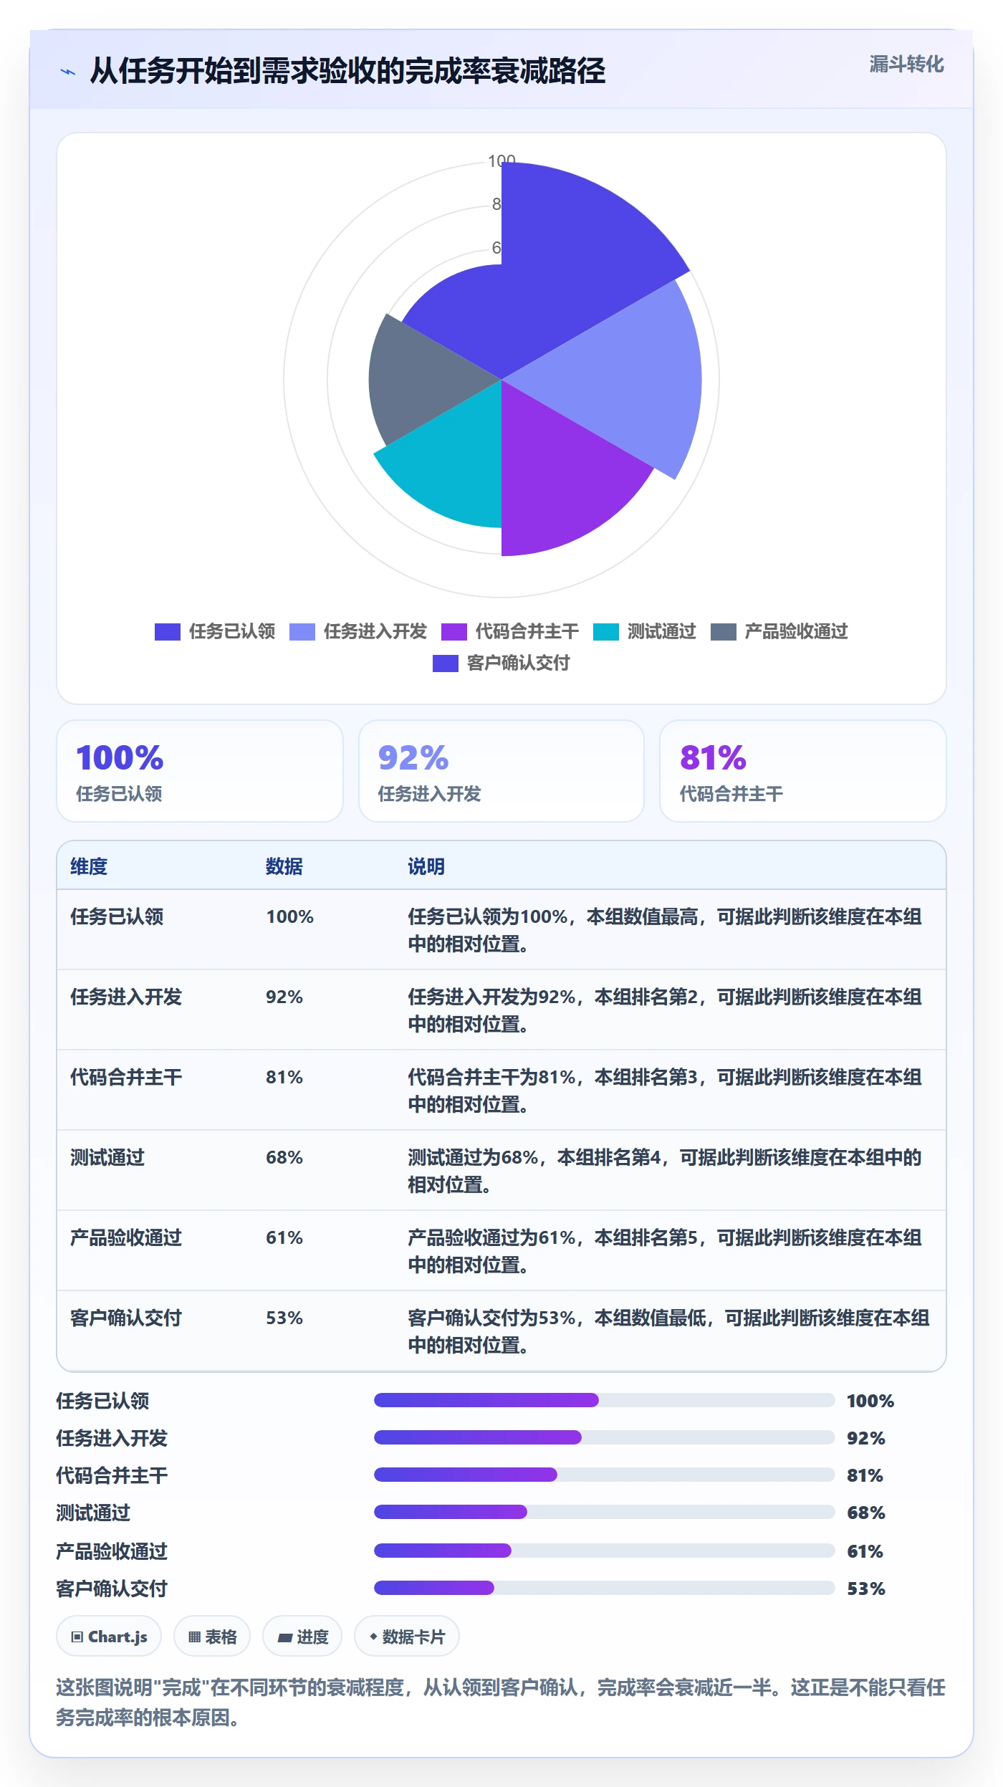Image resolution: width=1003 pixels, height=1787 pixels.
Task: Click the Chart.js tag chip
Action: click(109, 1637)
